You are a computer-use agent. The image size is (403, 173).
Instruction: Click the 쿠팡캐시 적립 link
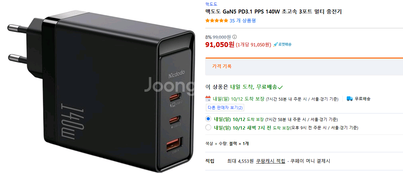270,161
